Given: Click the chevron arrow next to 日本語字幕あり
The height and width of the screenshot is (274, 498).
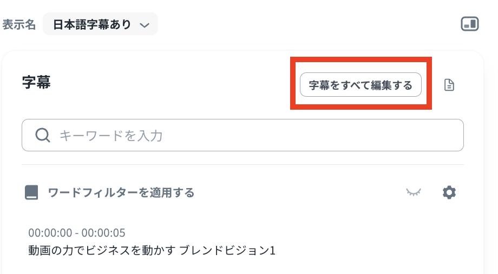Looking at the screenshot, I should click(144, 25).
